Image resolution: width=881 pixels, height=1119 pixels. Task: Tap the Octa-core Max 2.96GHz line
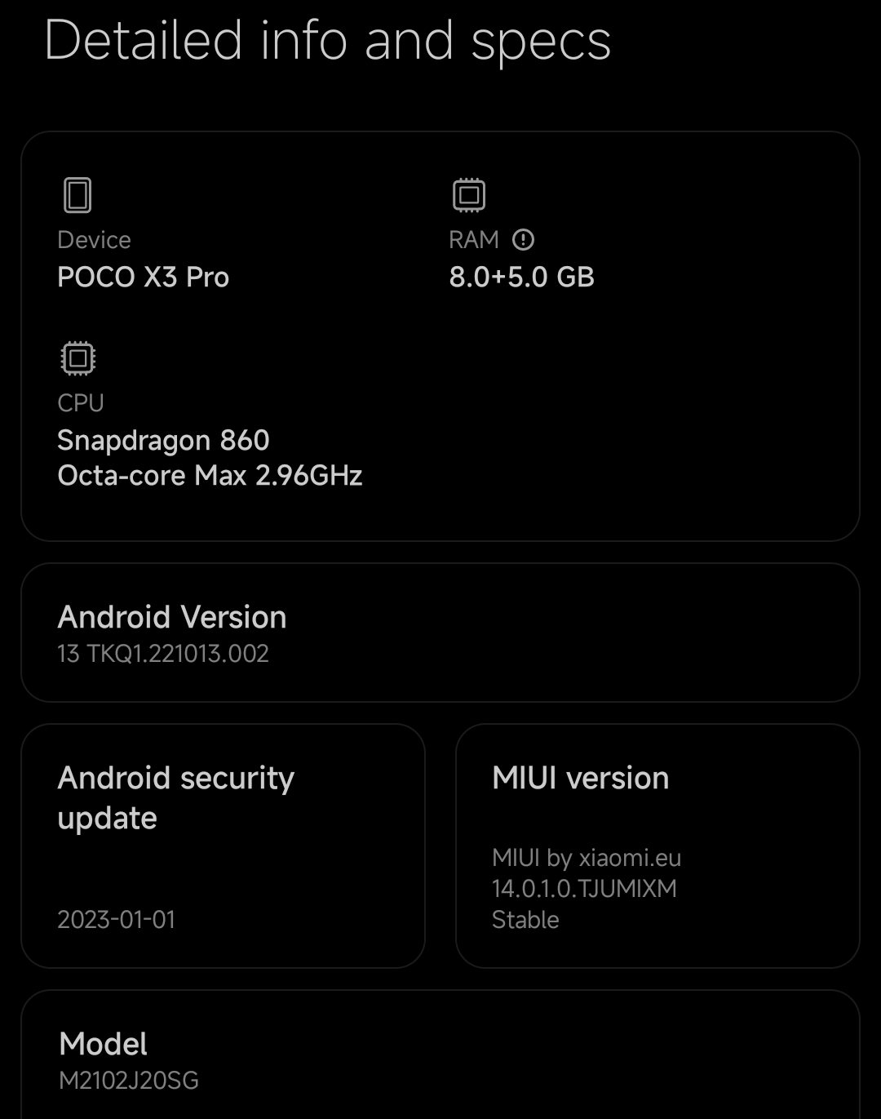(210, 476)
